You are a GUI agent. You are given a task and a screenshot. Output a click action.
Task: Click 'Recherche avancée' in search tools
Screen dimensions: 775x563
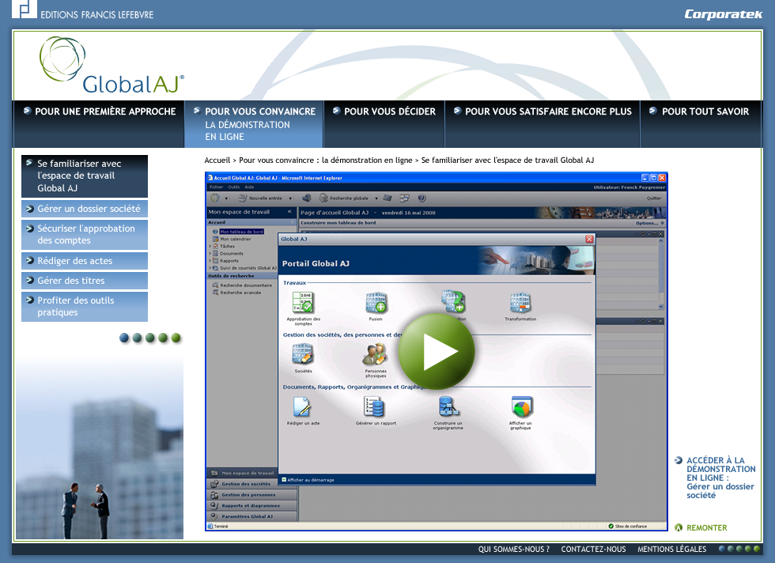[x=236, y=293]
